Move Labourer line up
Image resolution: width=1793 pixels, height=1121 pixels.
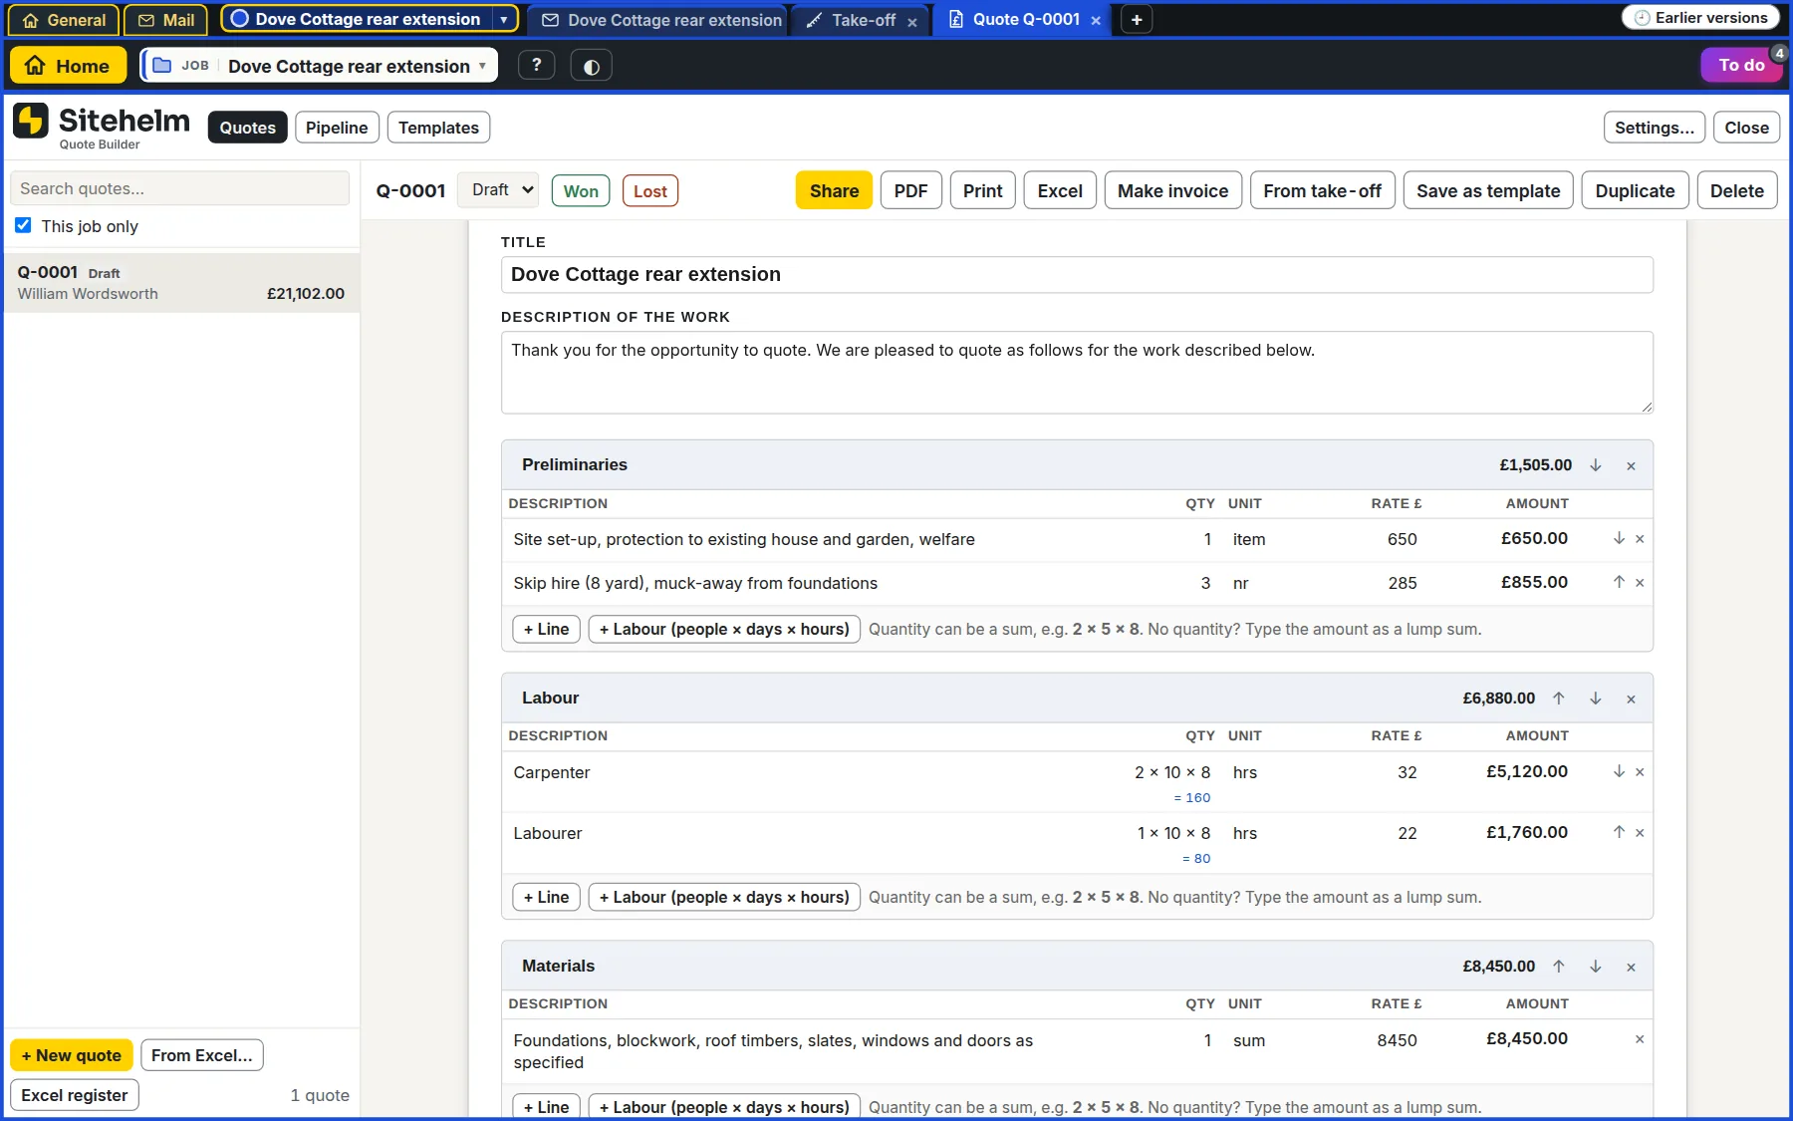pyautogui.click(x=1619, y=832)
